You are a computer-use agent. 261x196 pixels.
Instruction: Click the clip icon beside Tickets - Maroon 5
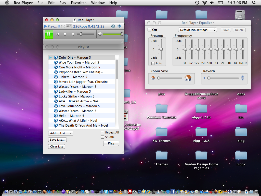click(x=56, y=77)
